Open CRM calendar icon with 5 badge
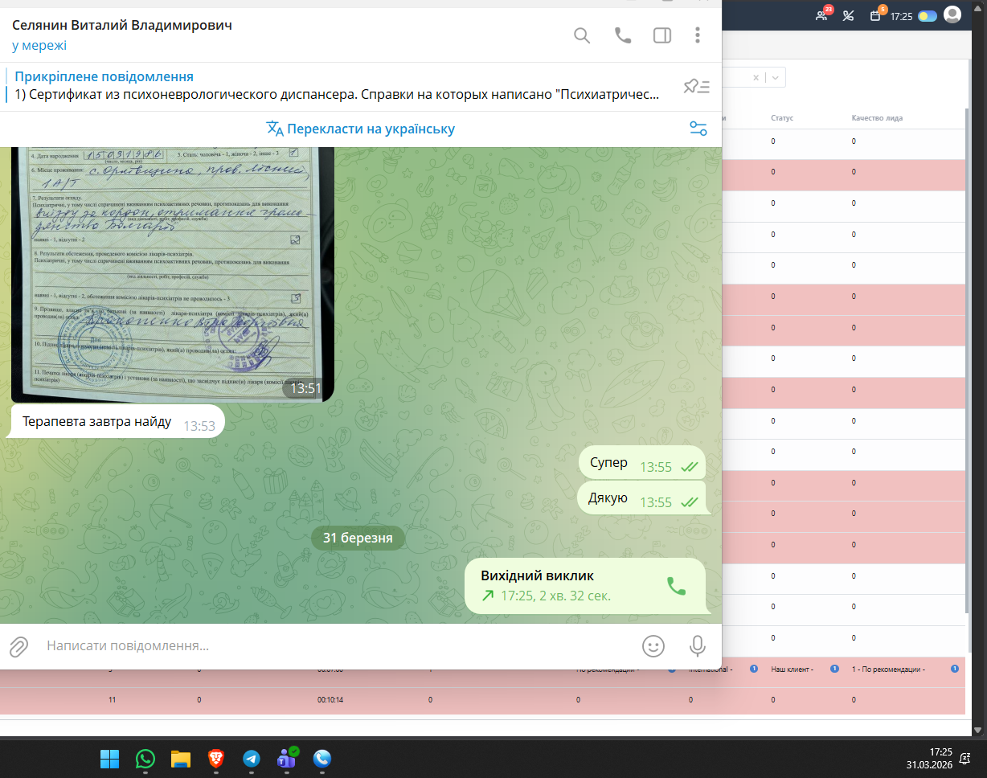The height and width of the screenshot is (778, 987). pyautogui.click(x=876, y=14)
